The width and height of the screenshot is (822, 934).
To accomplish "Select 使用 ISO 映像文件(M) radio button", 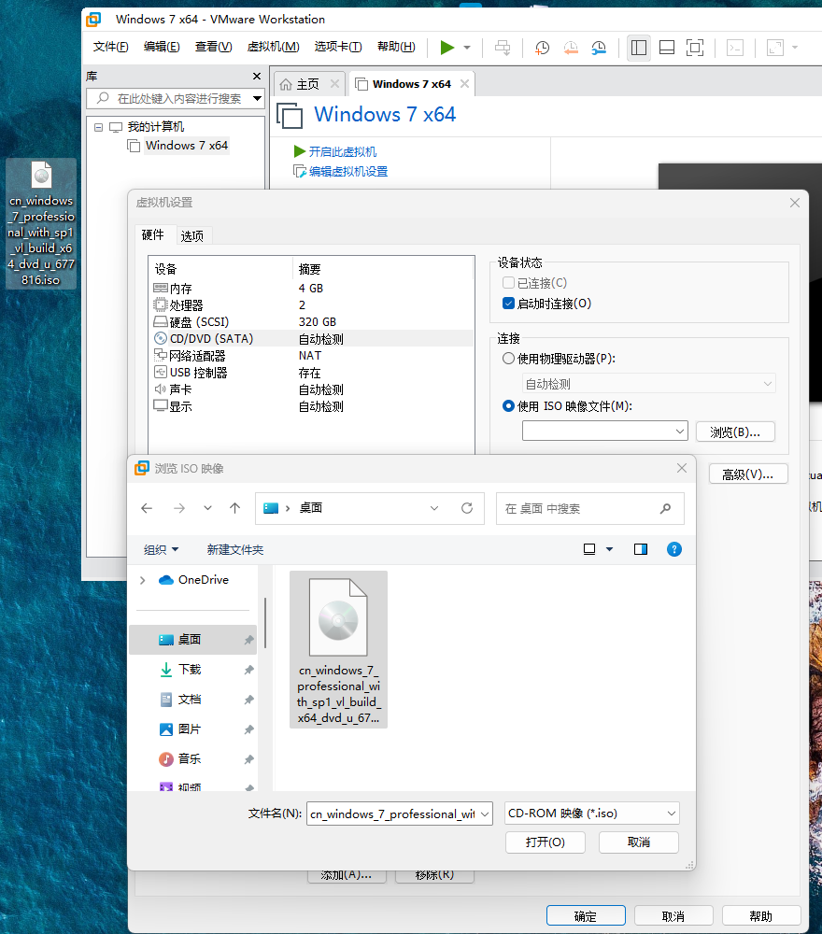I will [x=508, y=406].
